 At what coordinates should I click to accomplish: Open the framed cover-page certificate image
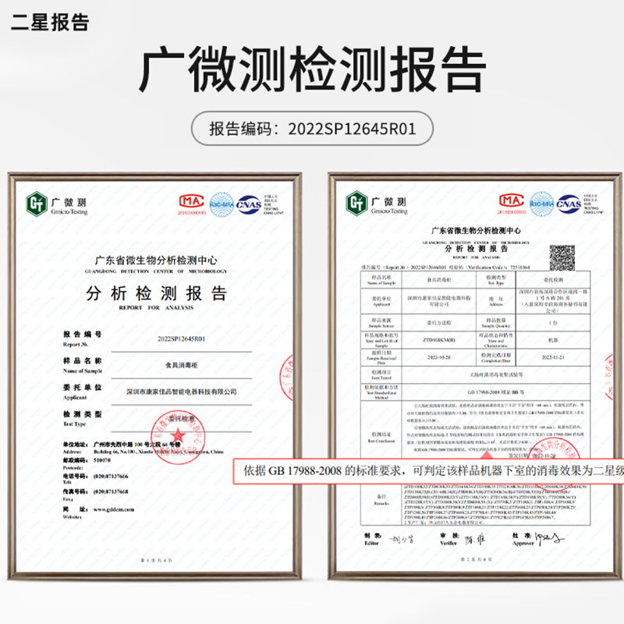click(154, 376)
